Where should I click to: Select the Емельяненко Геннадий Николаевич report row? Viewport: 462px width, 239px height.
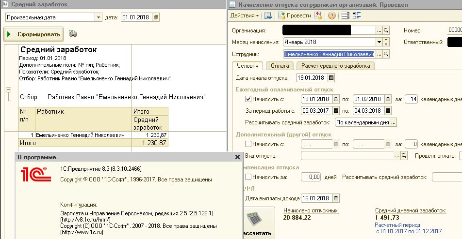(x=93, y=135)
